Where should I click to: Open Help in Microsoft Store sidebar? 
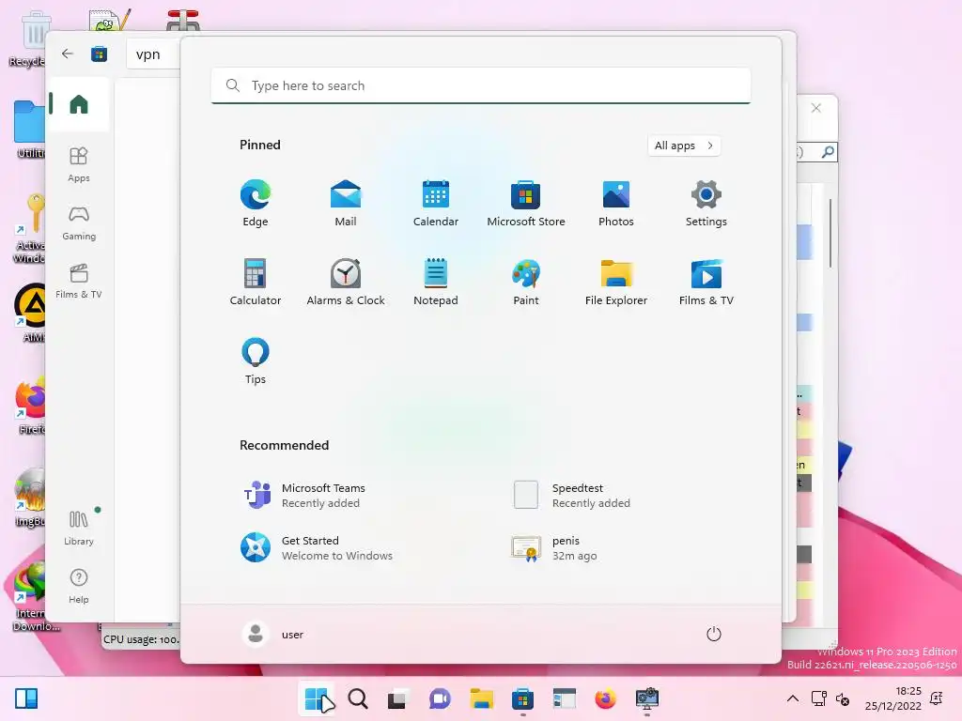point(79,586)
